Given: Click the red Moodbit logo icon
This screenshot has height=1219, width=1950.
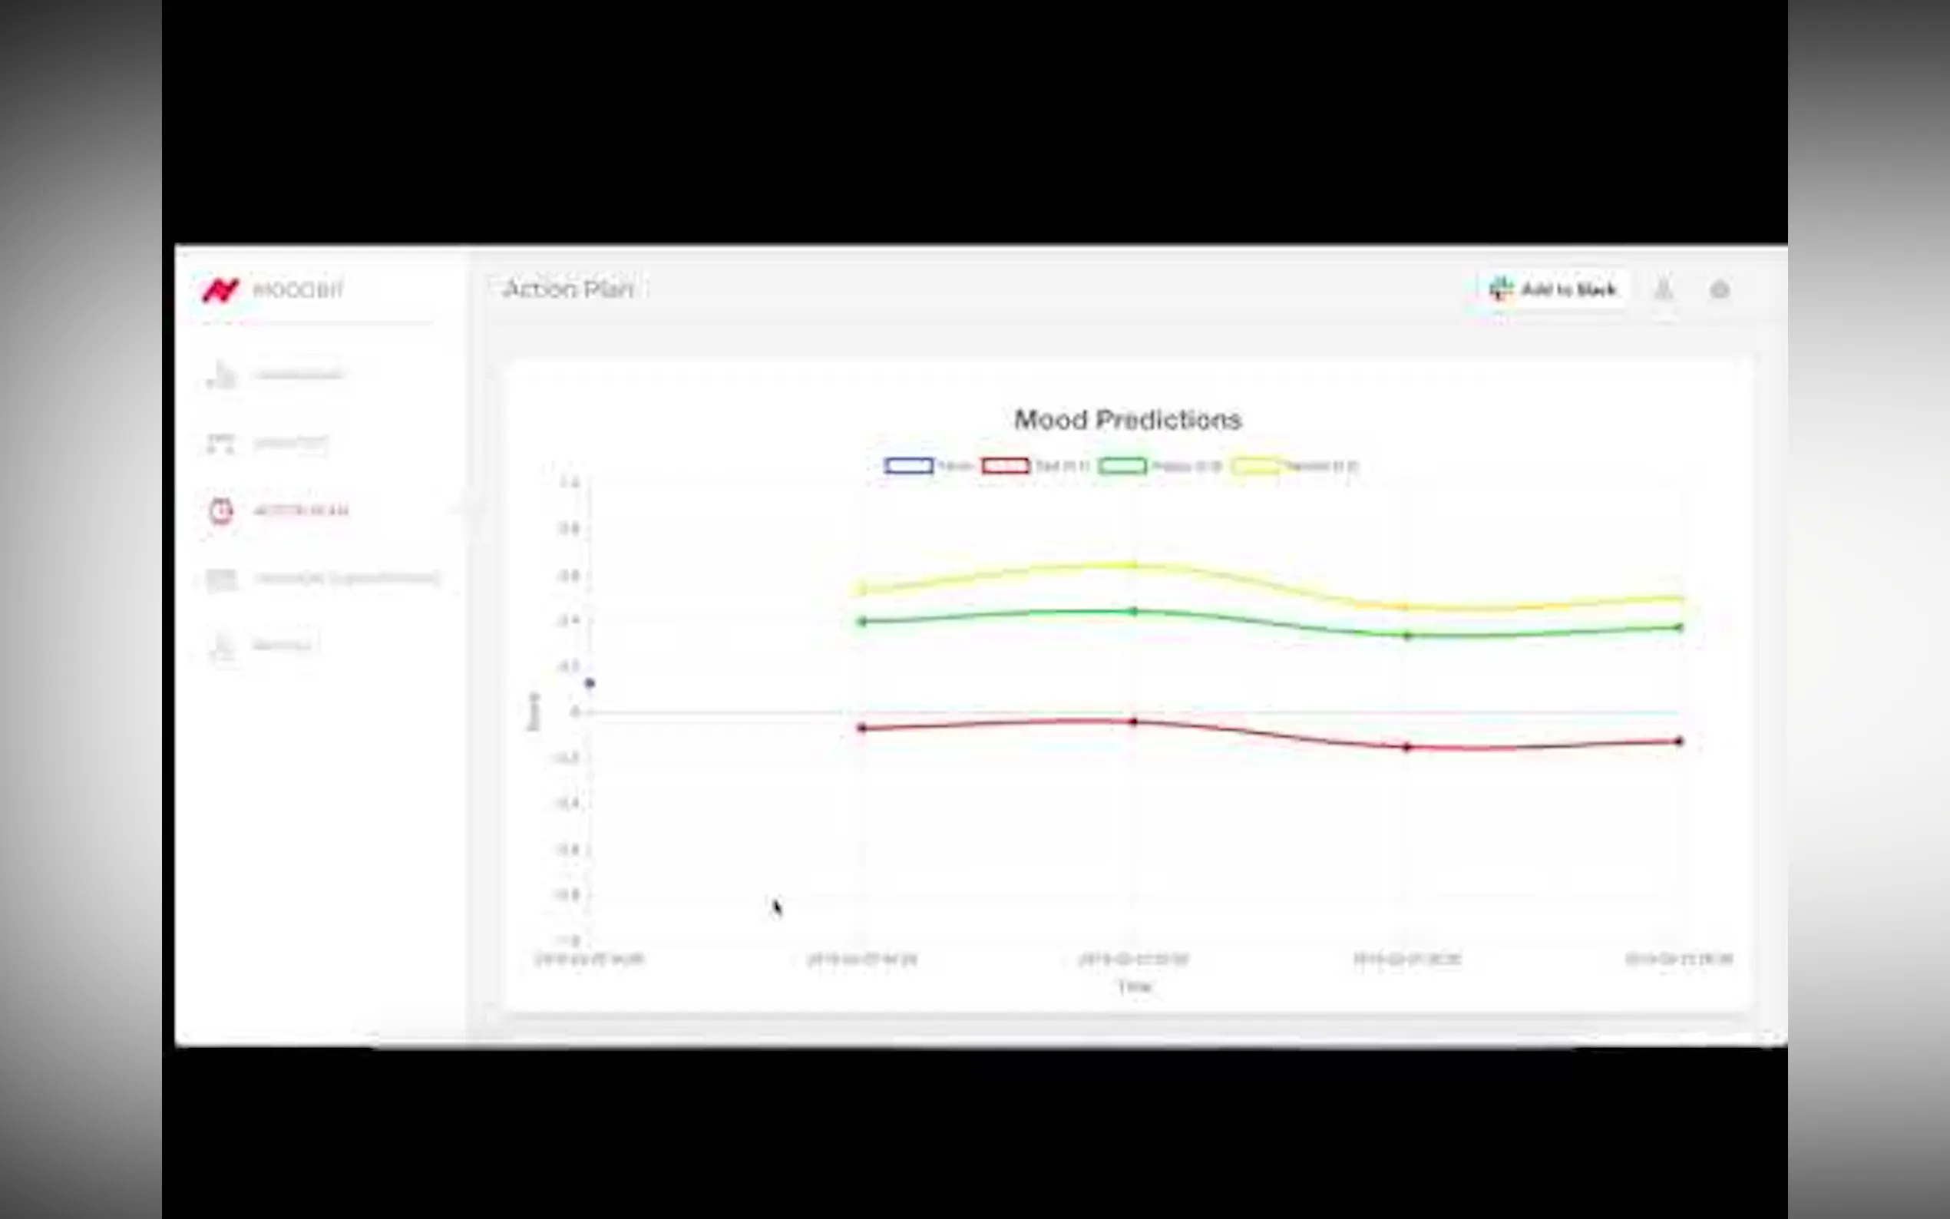Looking at the screenshot, I should [220, 290].
